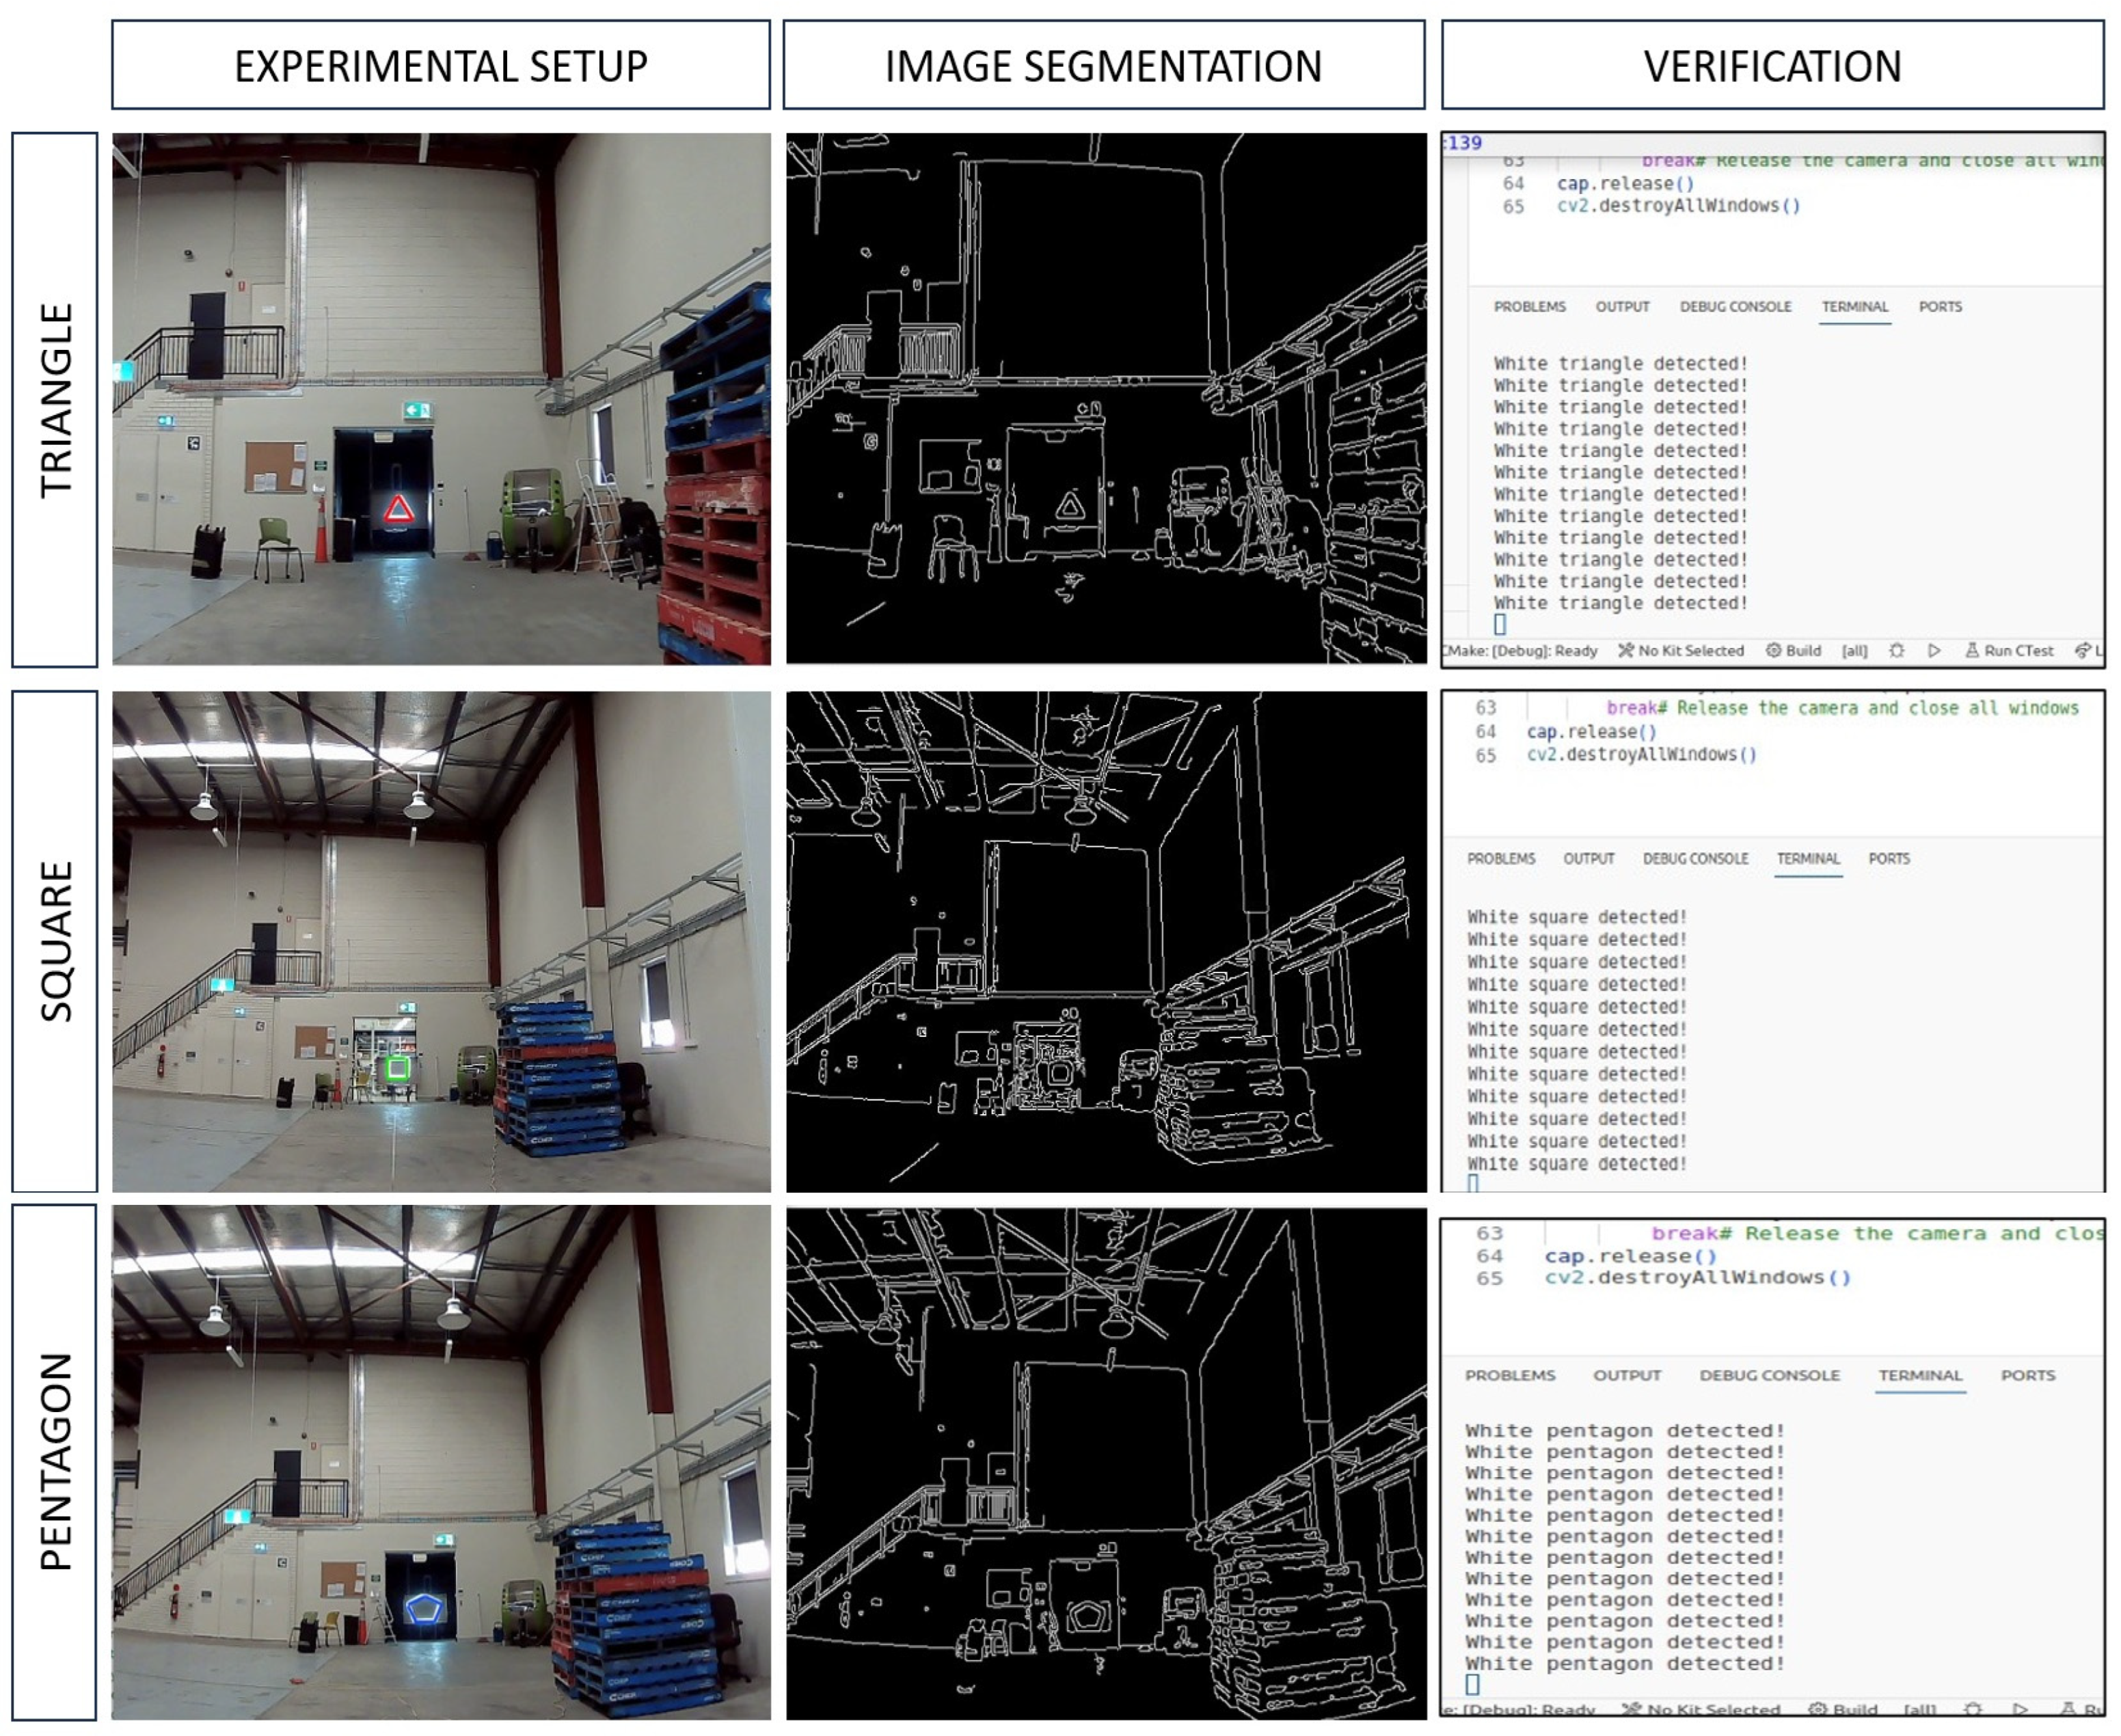Open PORTS tab in pentagon panel
2121x1736 pixels.
[x=2028, y=1376]
